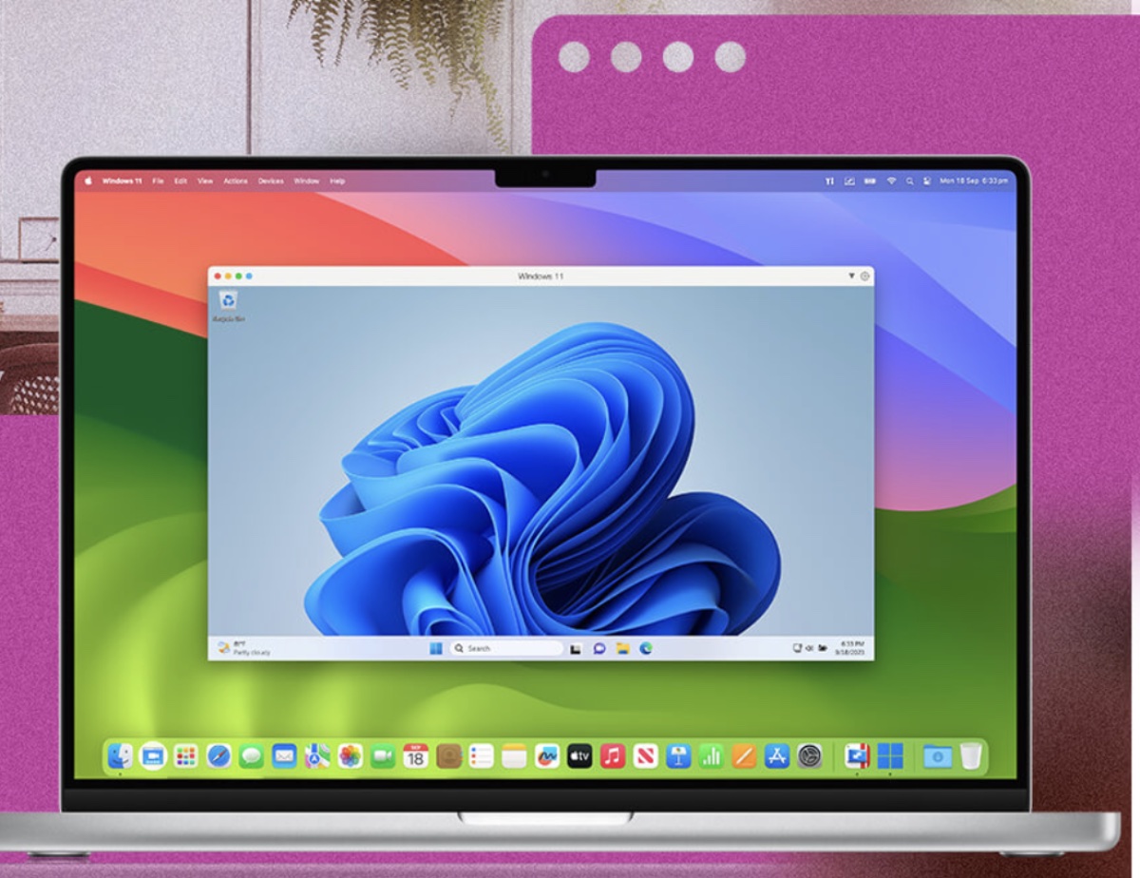
Task: Open File Explorer in Windows taskbar
Action: click(x=622, y=648)
